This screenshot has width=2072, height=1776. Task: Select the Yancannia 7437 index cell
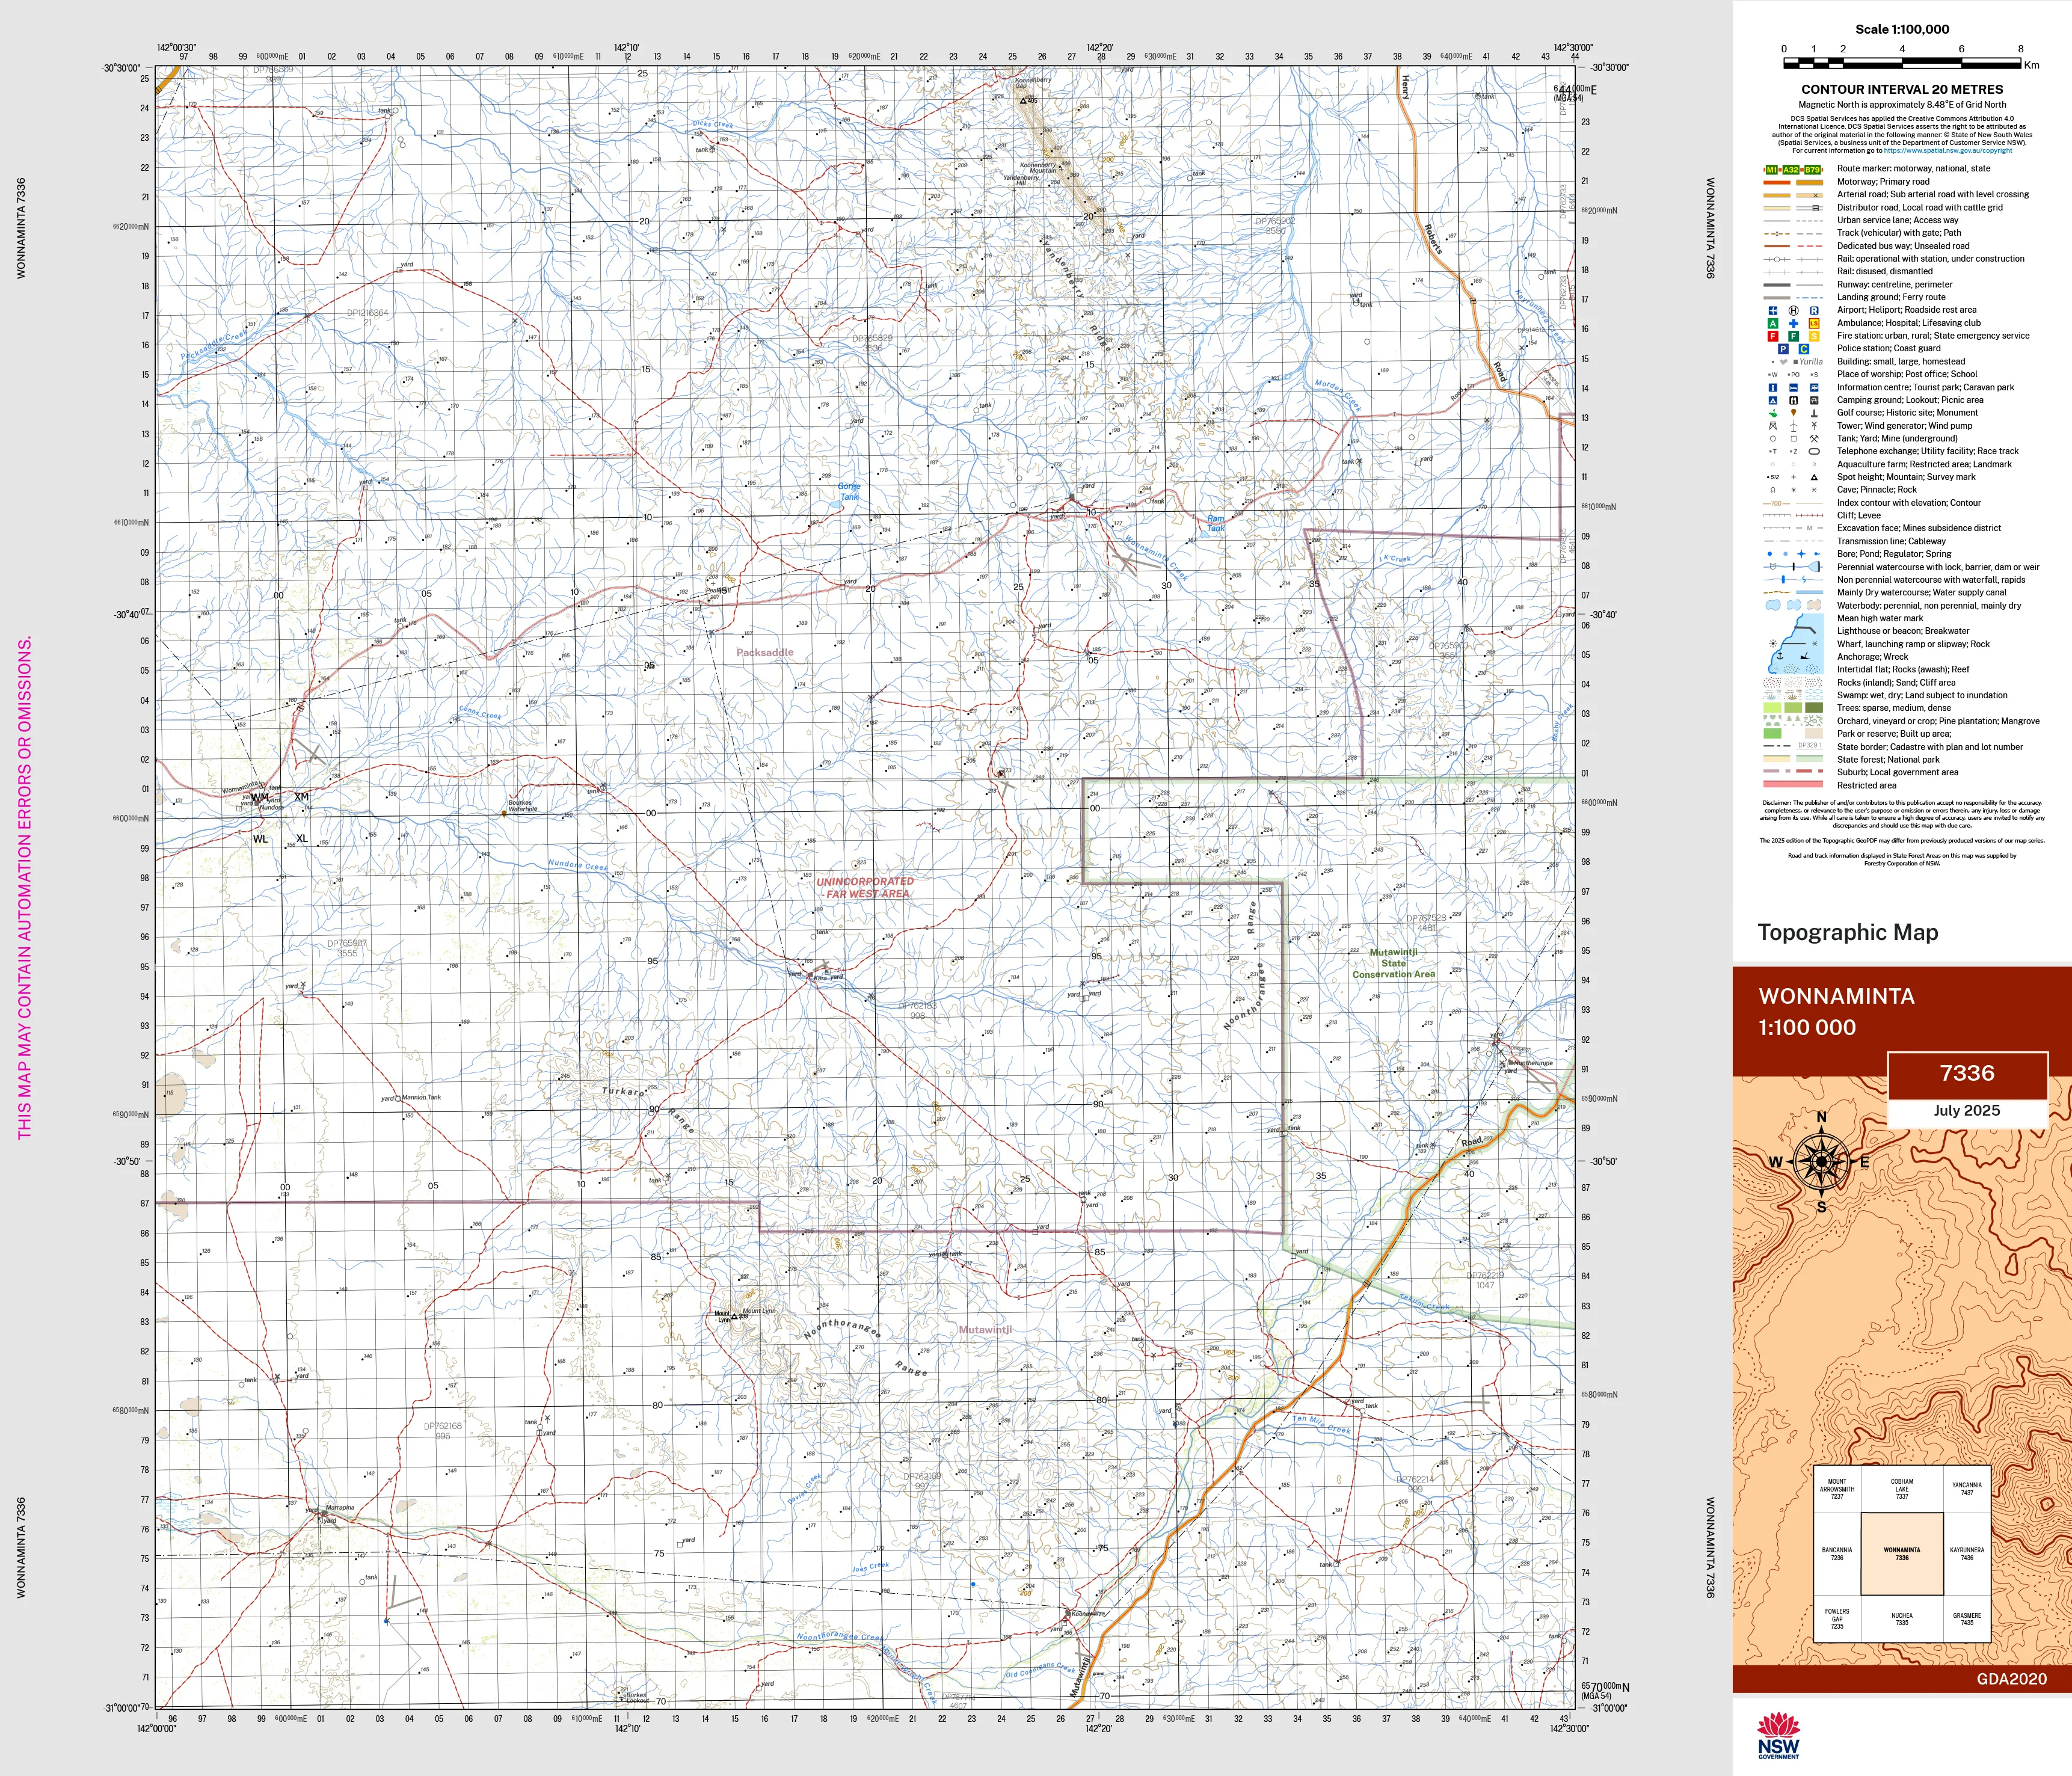tap(1967, 1489)
